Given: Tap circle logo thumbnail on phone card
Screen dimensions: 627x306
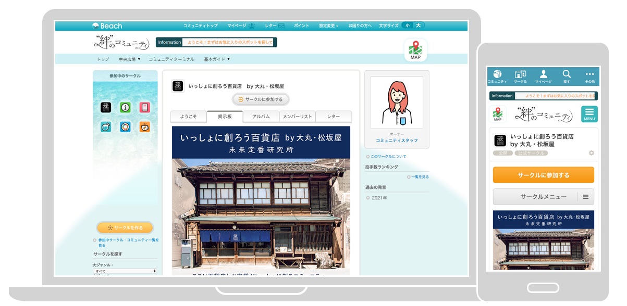Looking at the screenshot, I should click(500, 141).
